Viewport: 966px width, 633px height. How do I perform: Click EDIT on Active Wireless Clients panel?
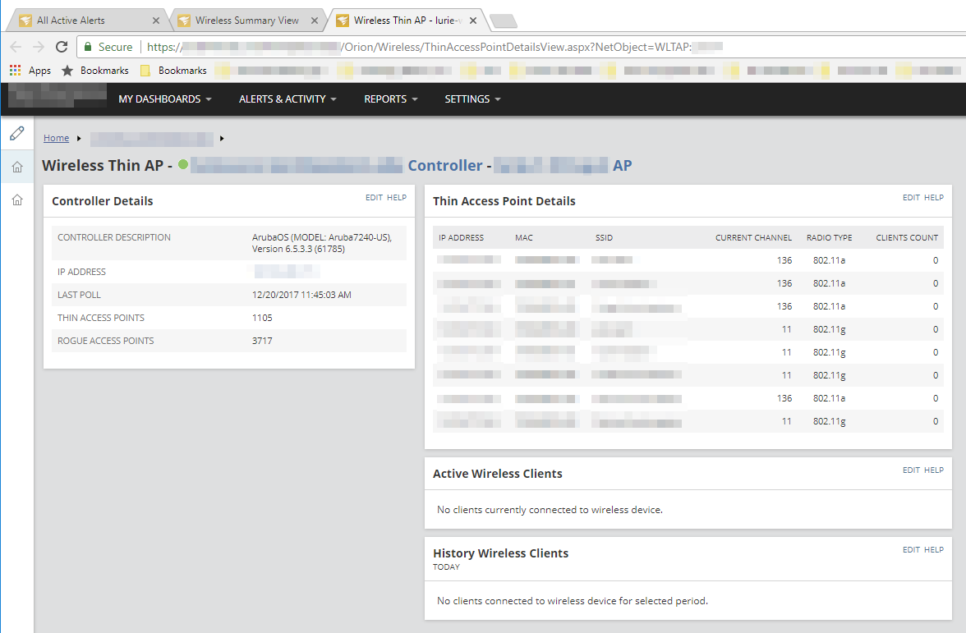pyautogui.click(x=911, y=470)
